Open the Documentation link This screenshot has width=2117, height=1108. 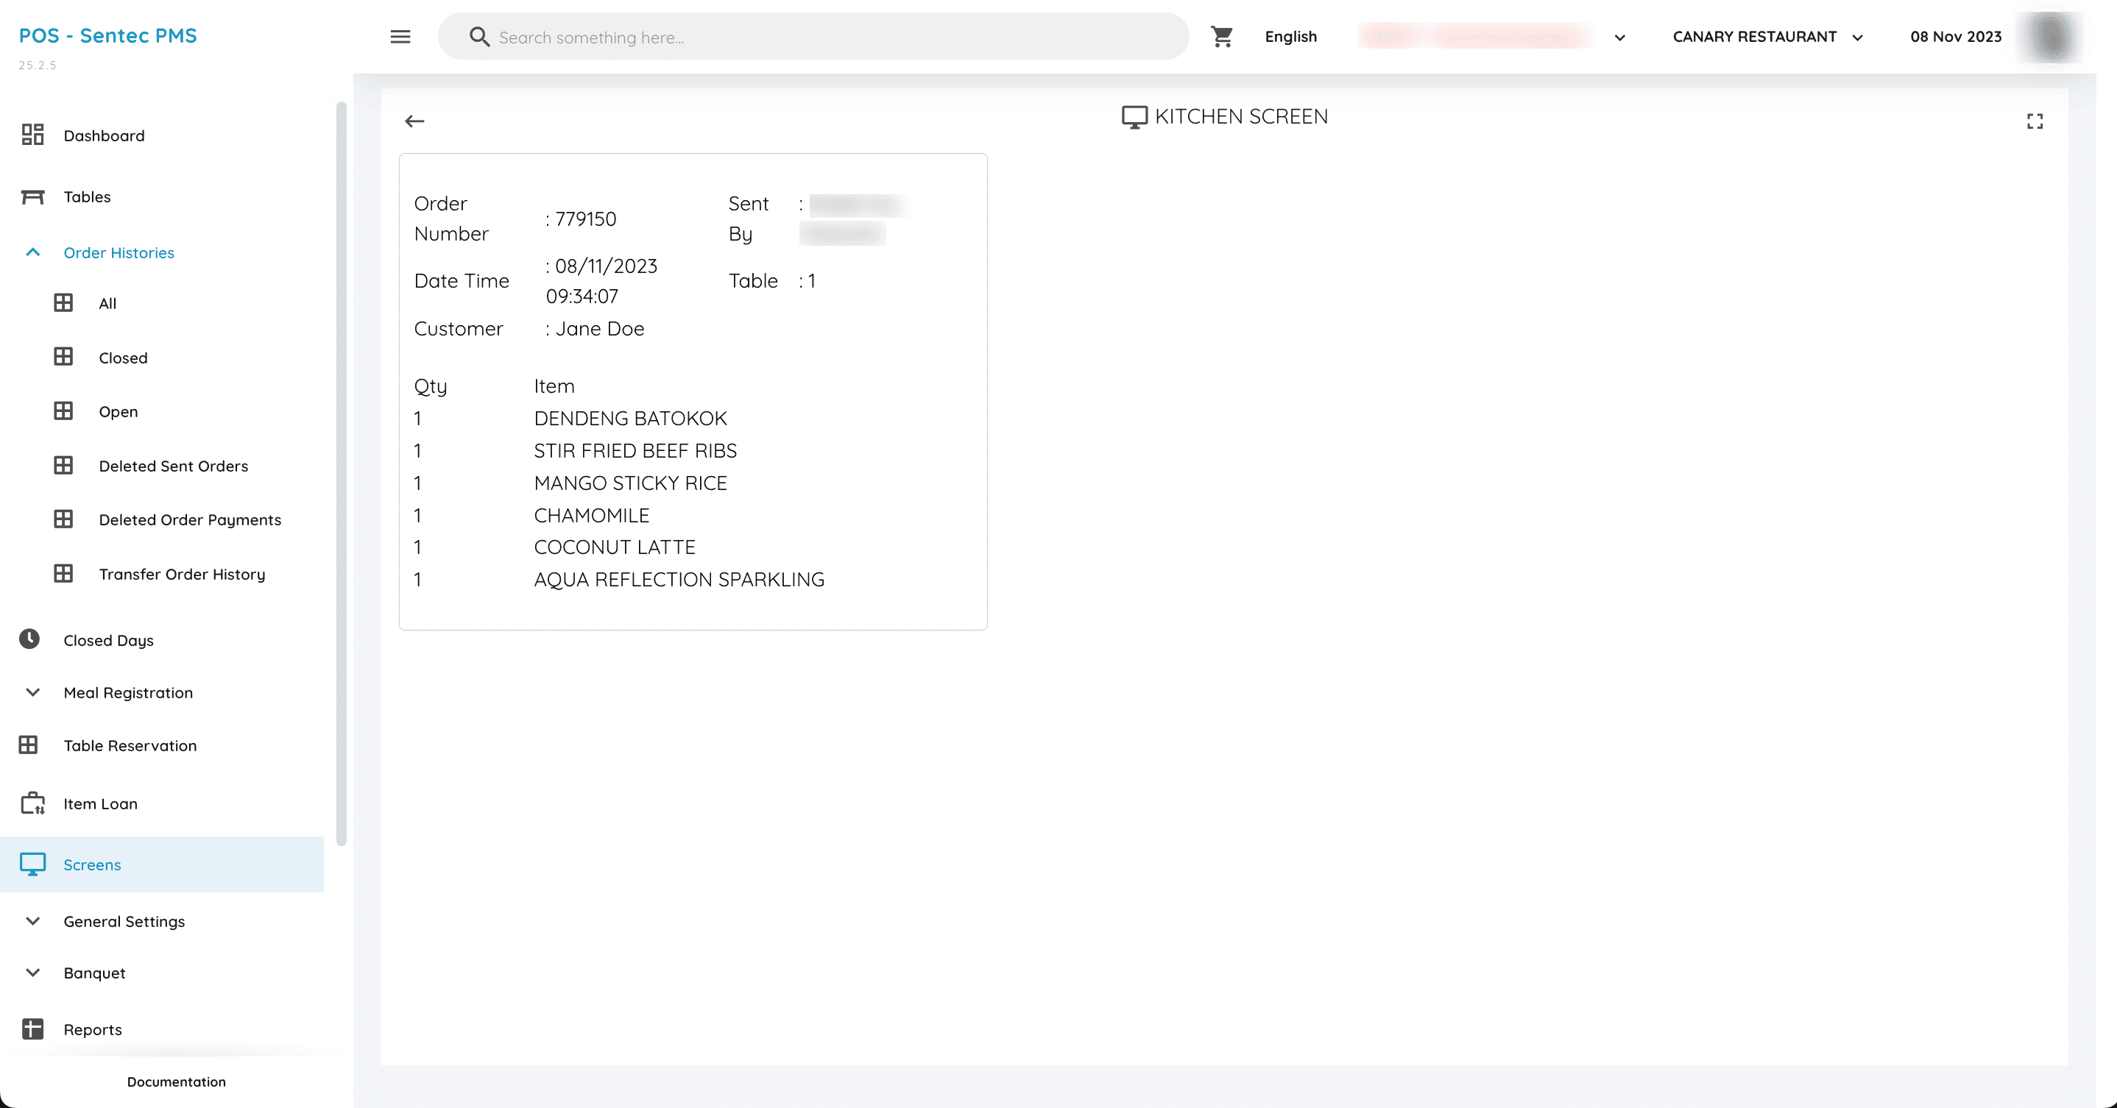click(176, 1082)
